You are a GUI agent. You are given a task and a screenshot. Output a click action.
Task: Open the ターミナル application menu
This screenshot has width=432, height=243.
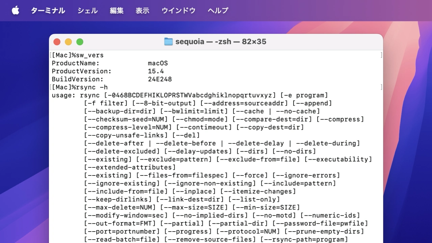pos(48,10)
